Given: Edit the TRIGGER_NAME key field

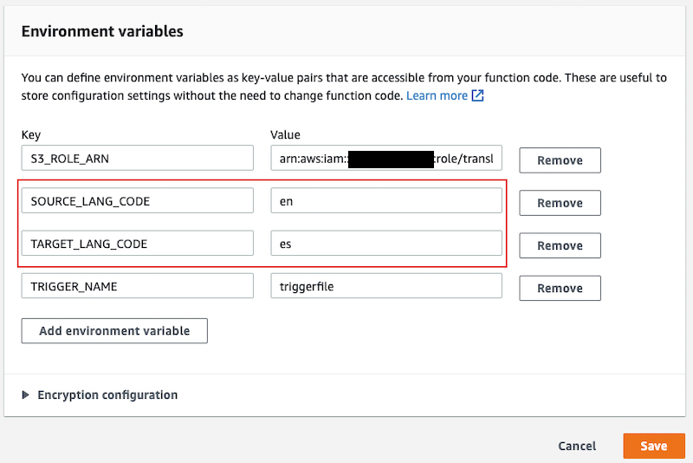Looking at the screenshot, I should tap(138, 286).
